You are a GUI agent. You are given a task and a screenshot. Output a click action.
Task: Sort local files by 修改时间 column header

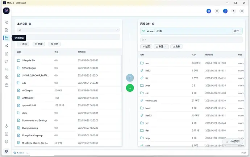pyautogui.click(x=82, y=52)
